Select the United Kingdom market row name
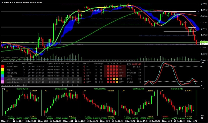 (x=14, y=79)
